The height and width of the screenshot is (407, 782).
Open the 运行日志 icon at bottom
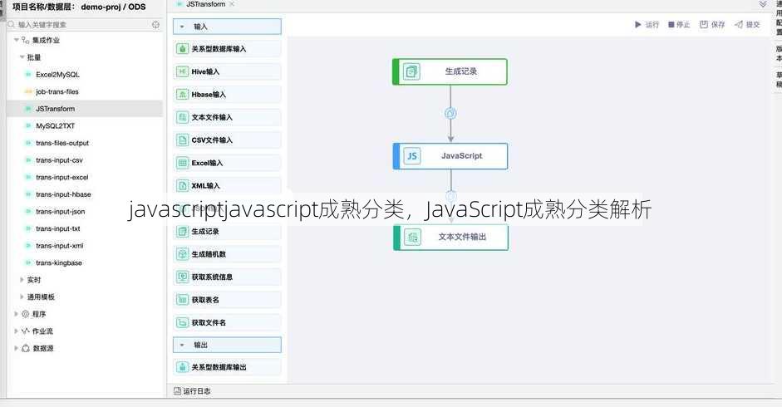coord(177,391)
